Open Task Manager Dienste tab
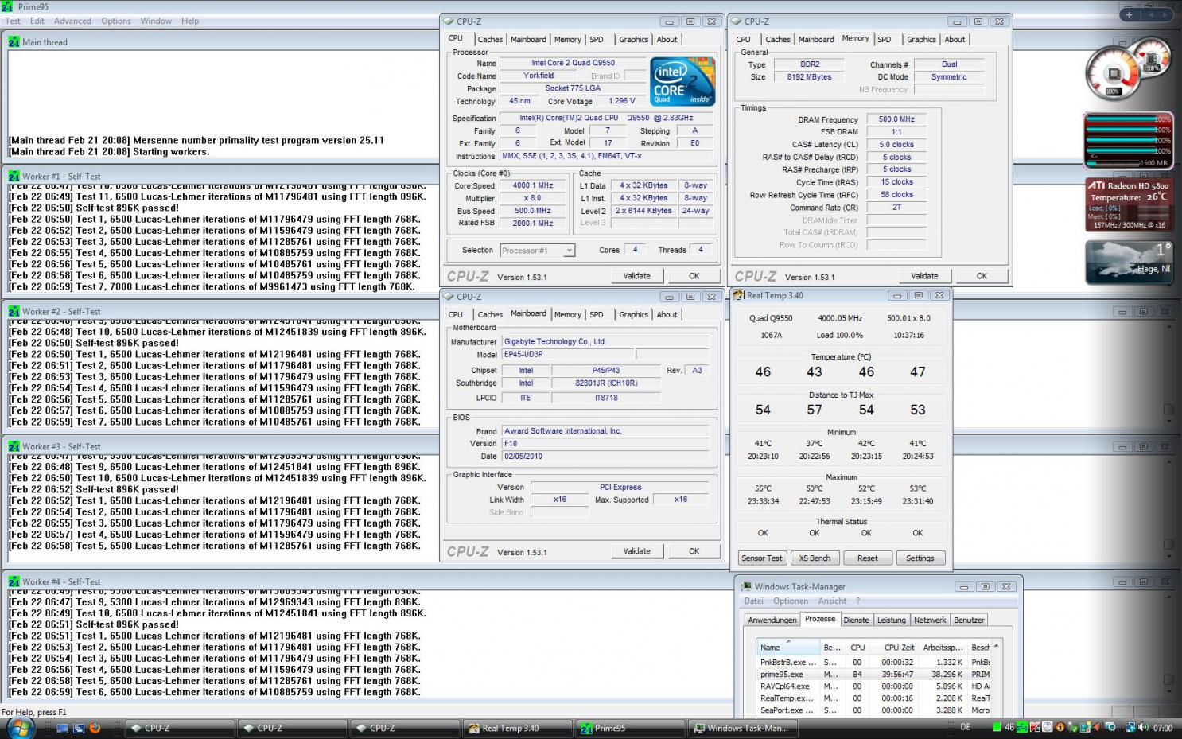 pyautogui.click(x=856, y=620)
